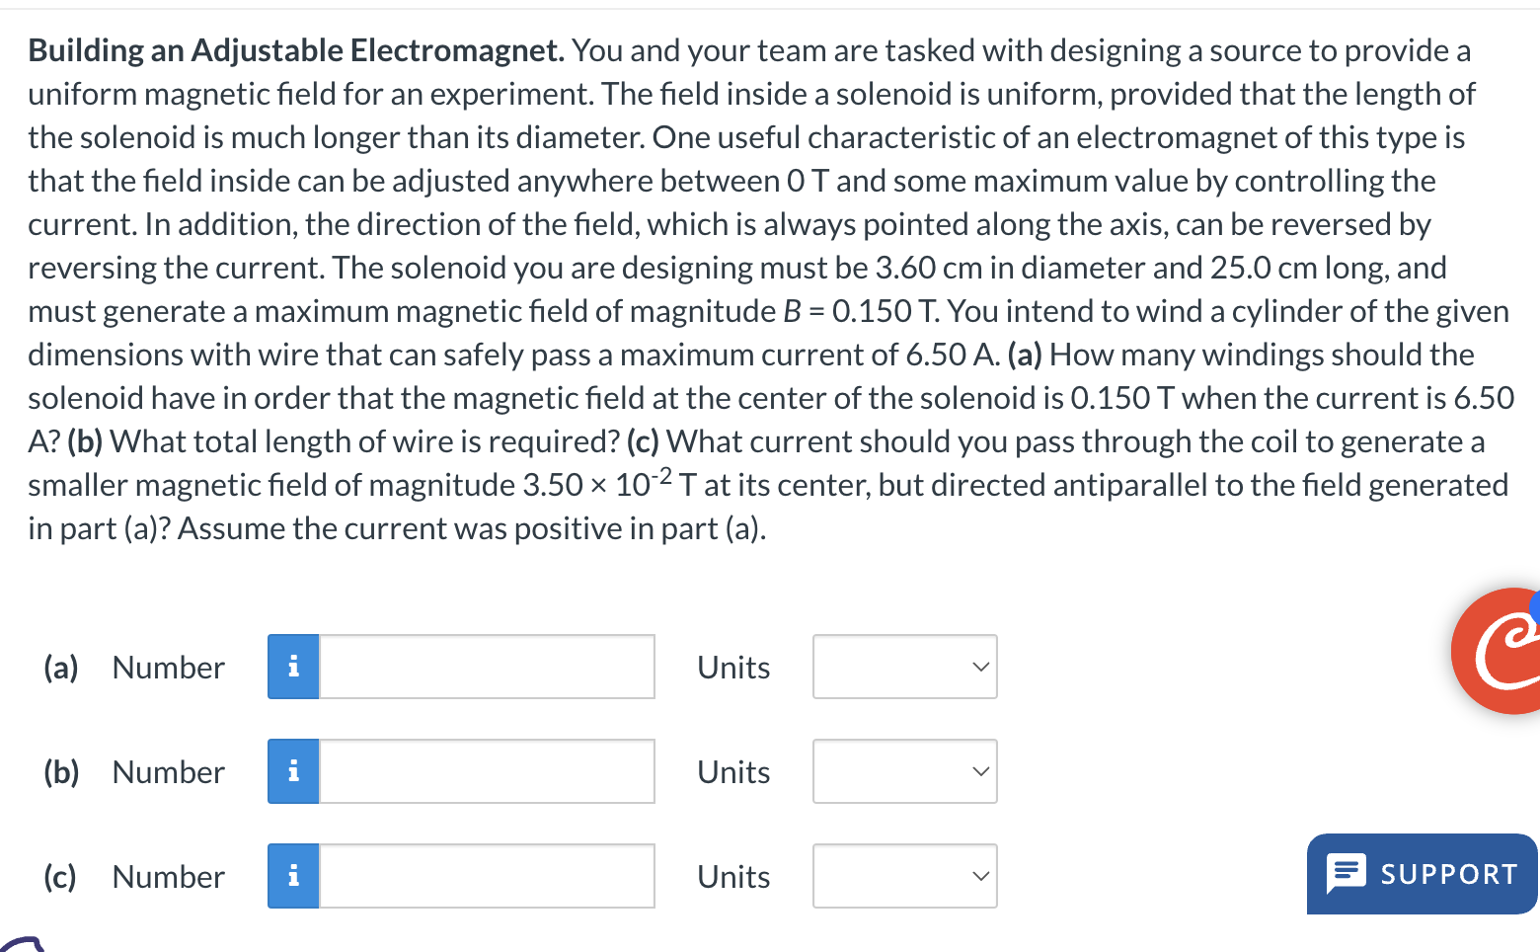Click the SUPPORT label text
Screen dimensions: 1540x952
click(1449, 874)
